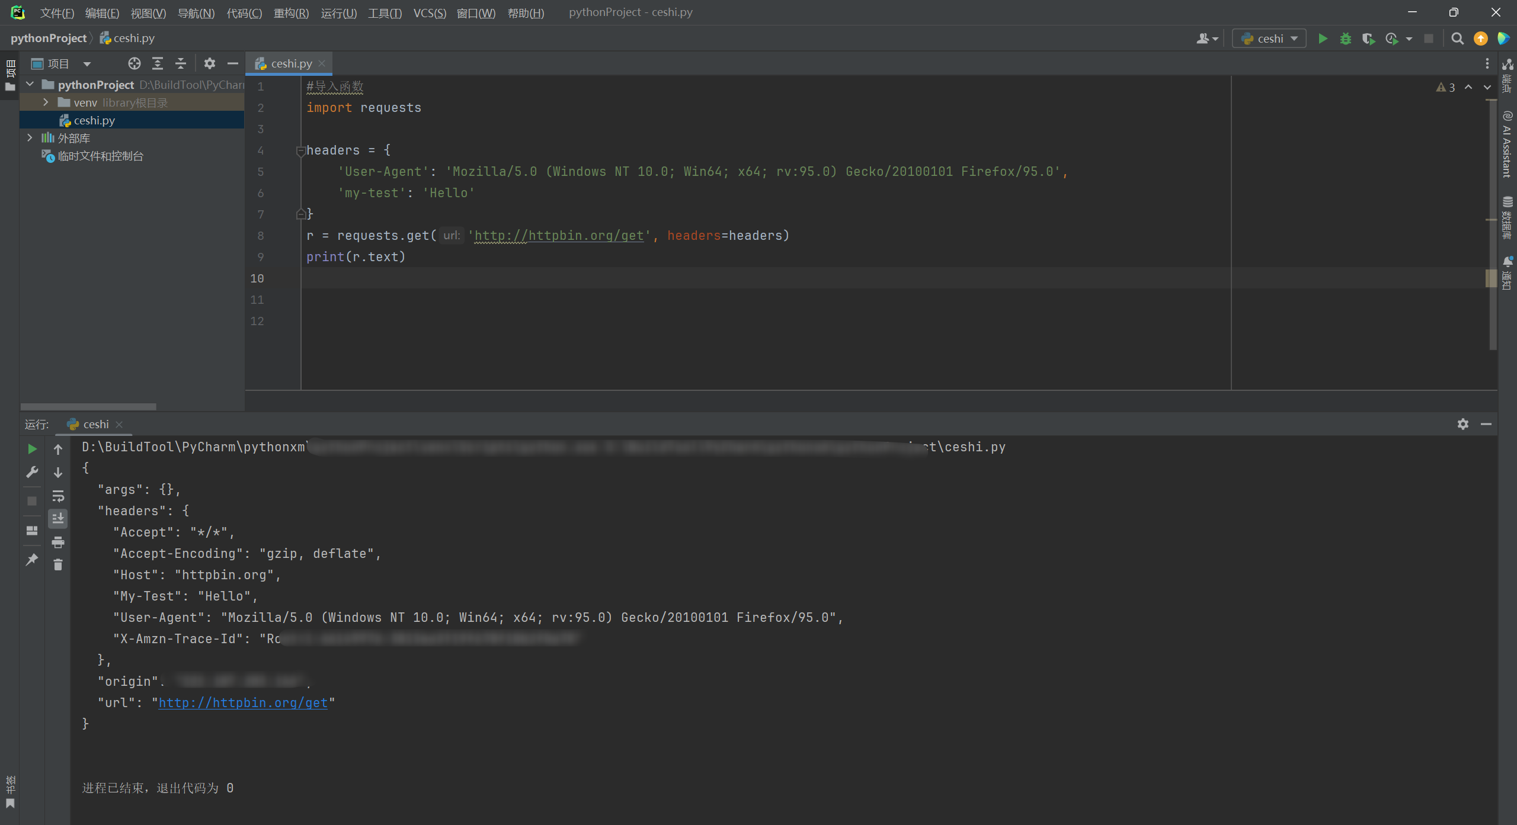This screenshot has width=1517, height=825.
Task: Expand the external libraries node
Action: point(30,138)
